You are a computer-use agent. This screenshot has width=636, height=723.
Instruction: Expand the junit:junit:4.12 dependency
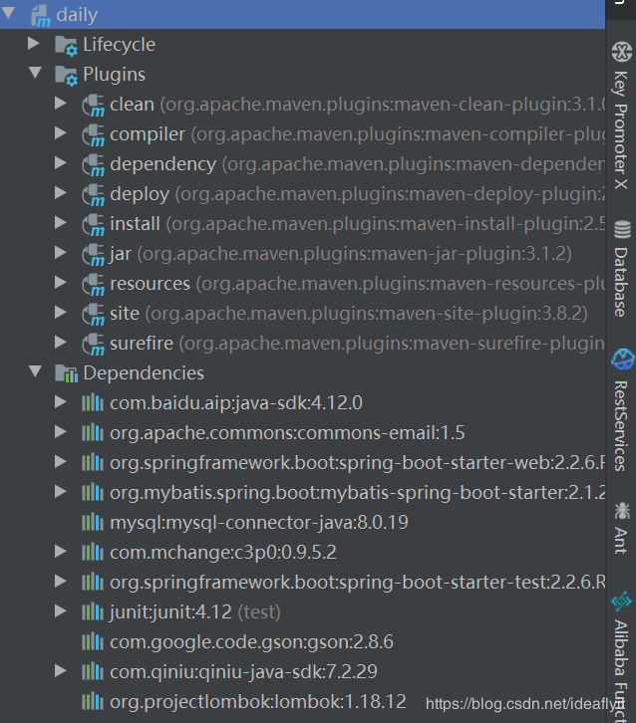(x=62, y=611)
